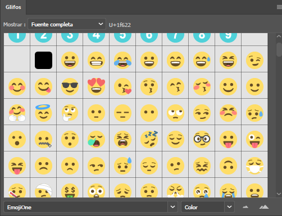282x216 pixels.
Task: Select the head bandage face emoji
Action: point(43,190)
